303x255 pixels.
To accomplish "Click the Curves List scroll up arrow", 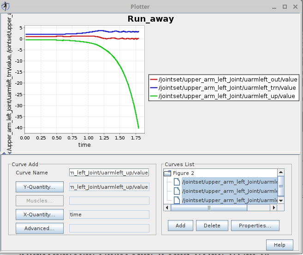I will click(x=281, y=172).
